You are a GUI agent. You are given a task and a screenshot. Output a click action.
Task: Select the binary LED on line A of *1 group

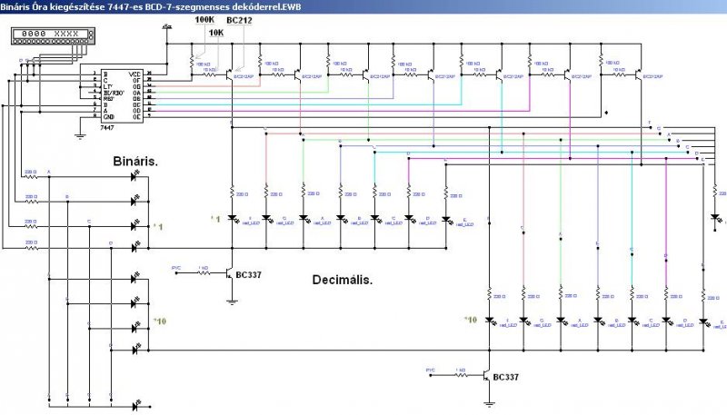click(x=134, y=176)
